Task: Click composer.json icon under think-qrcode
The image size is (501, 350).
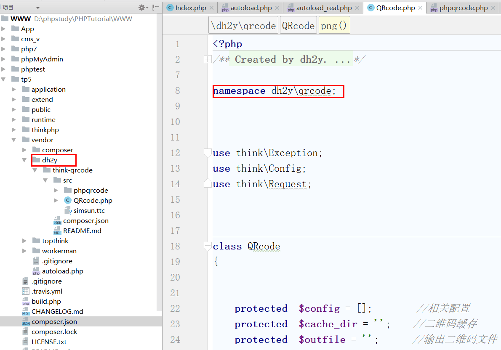Action: pos(57,221)
